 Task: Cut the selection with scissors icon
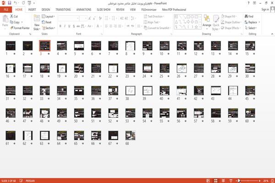14,17
